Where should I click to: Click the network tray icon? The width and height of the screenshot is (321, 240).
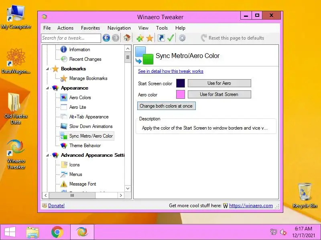(x=273, y=232)
